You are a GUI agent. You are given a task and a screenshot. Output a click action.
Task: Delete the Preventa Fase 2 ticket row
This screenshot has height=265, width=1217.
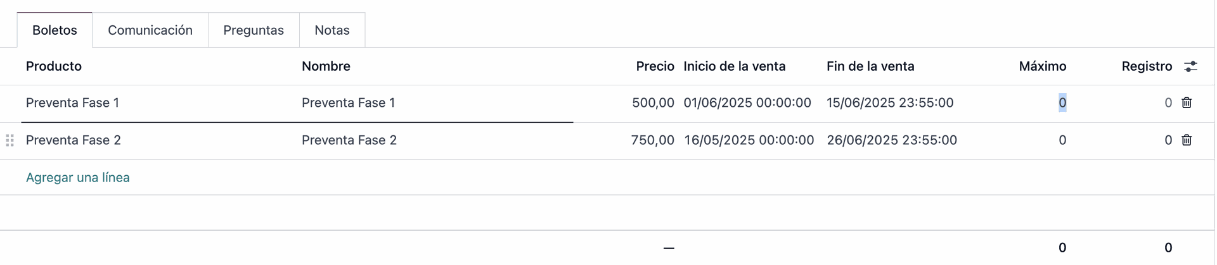pyautogui.click(x=1187, y=140)
